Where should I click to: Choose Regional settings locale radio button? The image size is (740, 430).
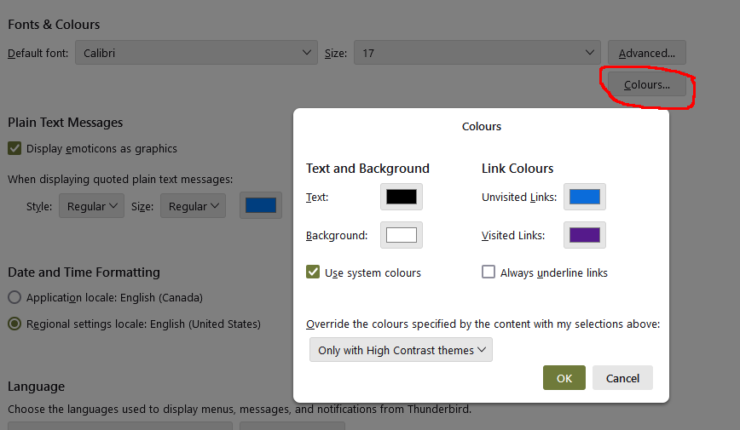[x=14, y=324]
